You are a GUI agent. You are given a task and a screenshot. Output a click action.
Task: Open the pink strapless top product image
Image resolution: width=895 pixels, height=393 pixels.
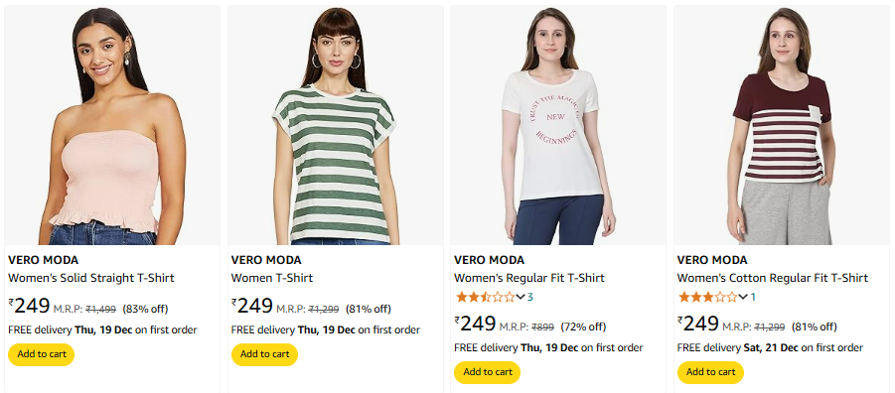click(x=112, y=125)
